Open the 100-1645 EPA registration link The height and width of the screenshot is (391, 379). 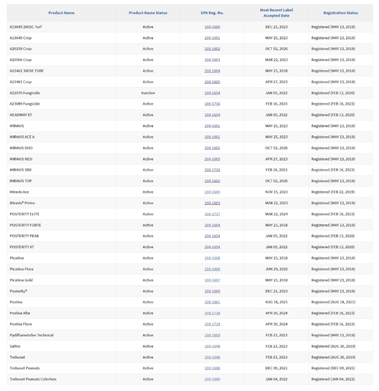pyautogui.click(x=212, y=192)
